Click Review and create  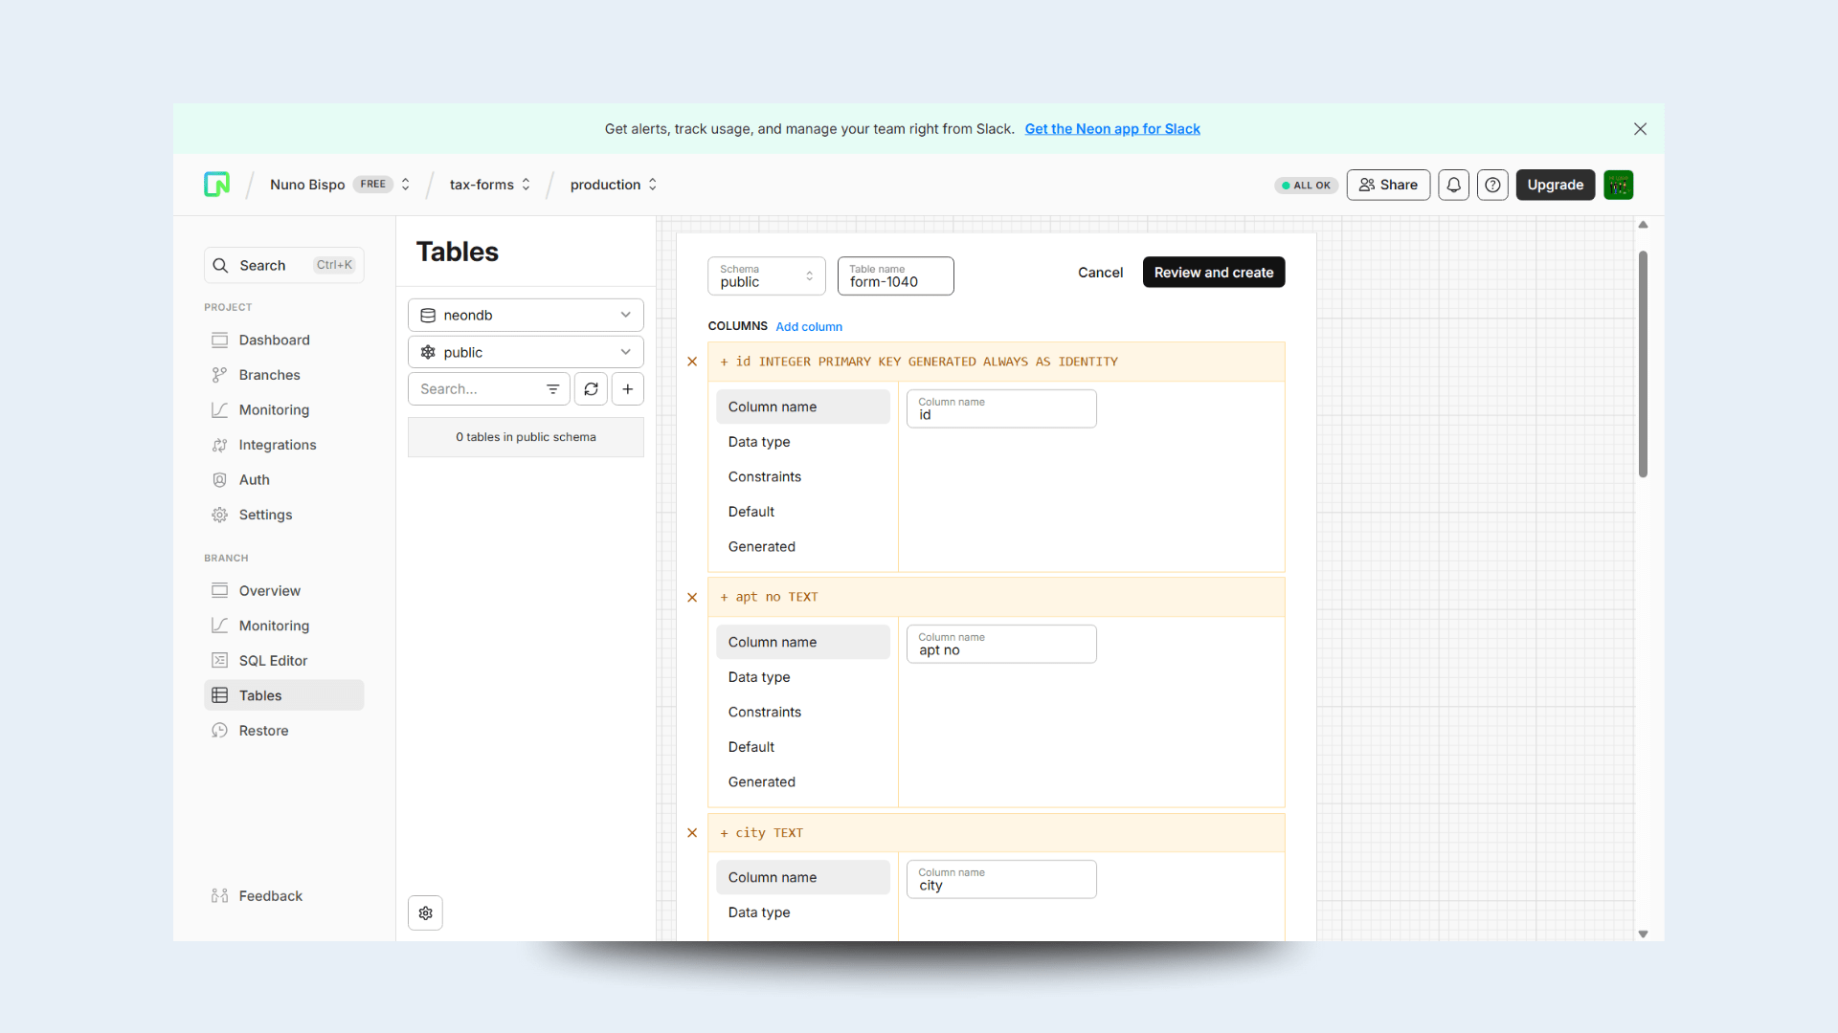(x=1213, y=273)
